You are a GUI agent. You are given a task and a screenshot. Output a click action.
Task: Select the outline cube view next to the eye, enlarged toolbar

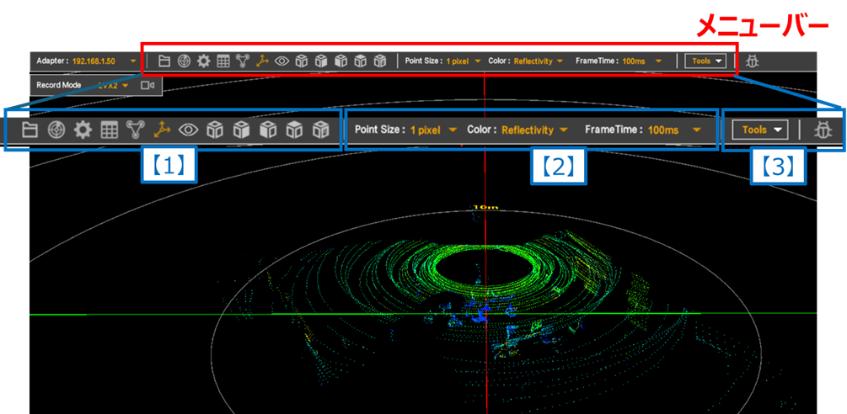point(215,130)
